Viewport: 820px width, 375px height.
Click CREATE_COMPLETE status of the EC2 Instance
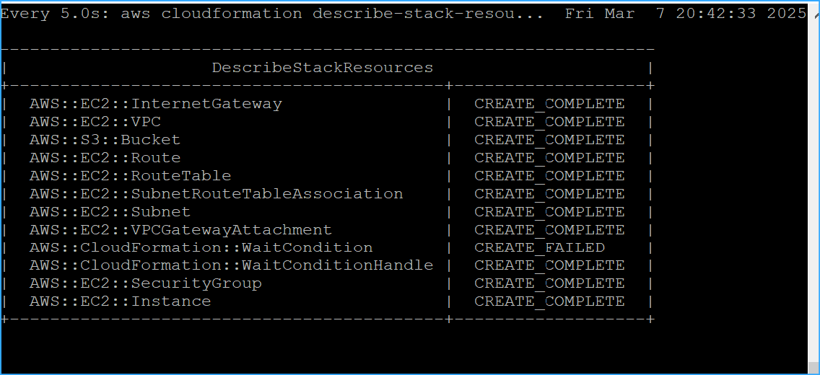click(x=549, y=301)
